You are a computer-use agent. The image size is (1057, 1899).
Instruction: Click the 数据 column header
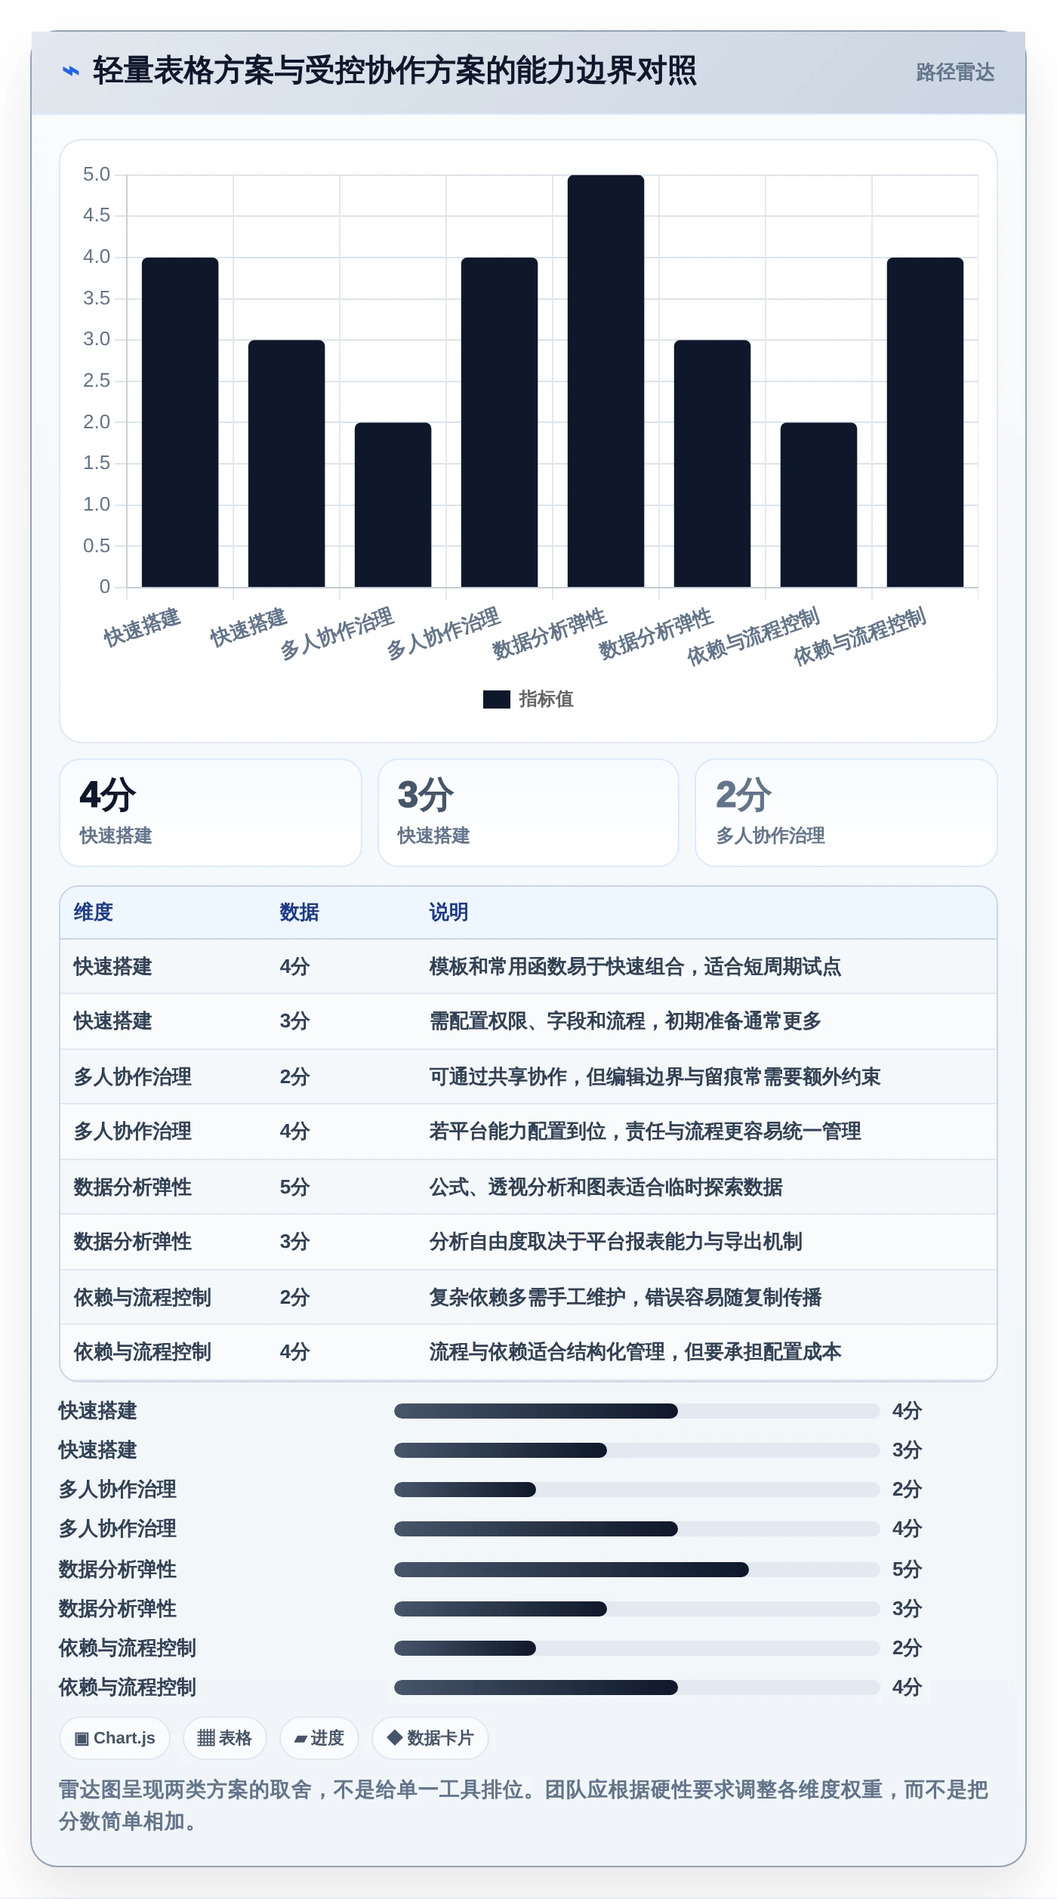click(x=300, y=912)
